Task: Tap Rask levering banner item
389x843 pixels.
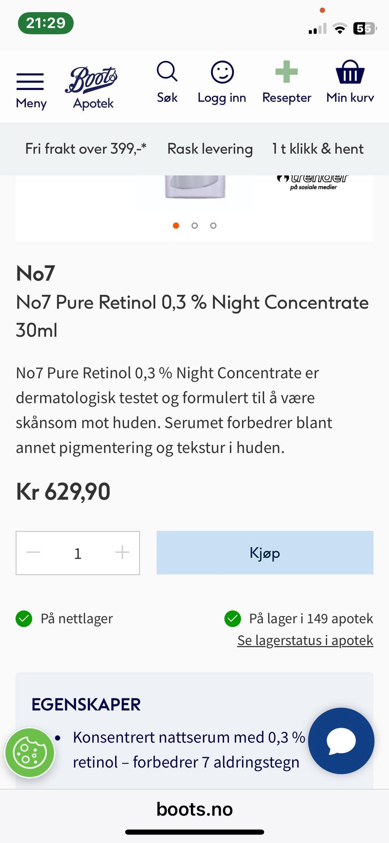Action: 210,149
